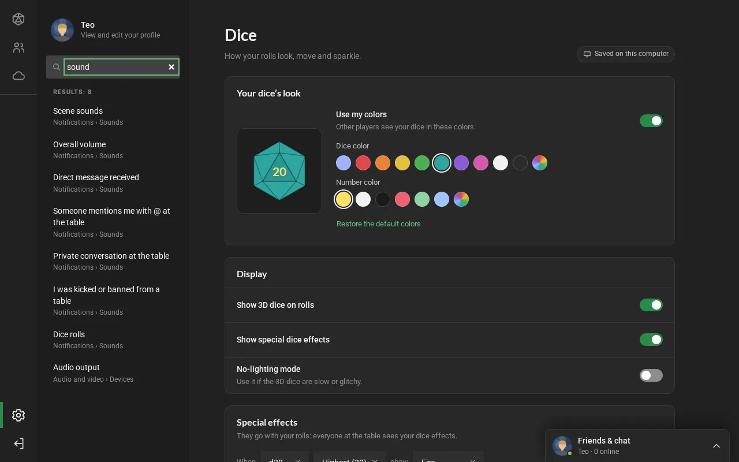This screenshot has height=462, width=739.
Task: Open the people icon in the sidebar
Action: click(x=18, y=48)
